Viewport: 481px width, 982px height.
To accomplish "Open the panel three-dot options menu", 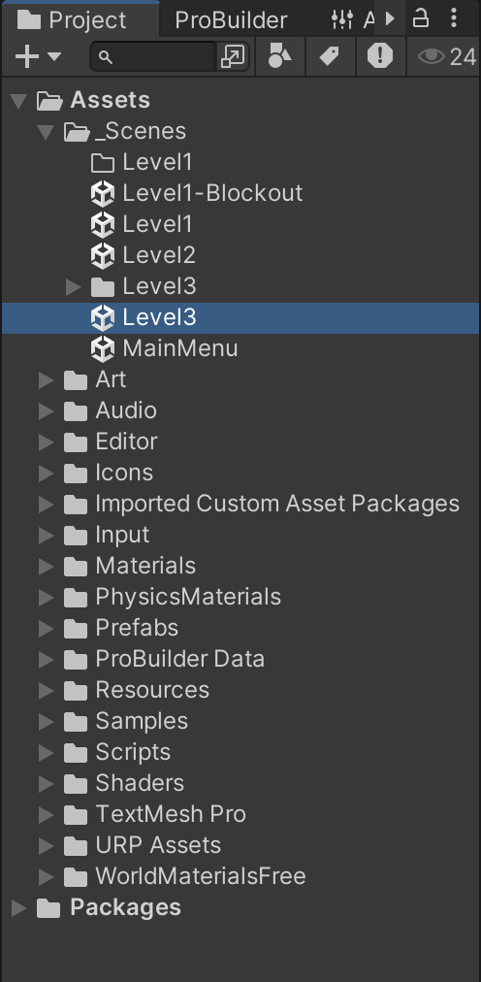I will point(454,18).
